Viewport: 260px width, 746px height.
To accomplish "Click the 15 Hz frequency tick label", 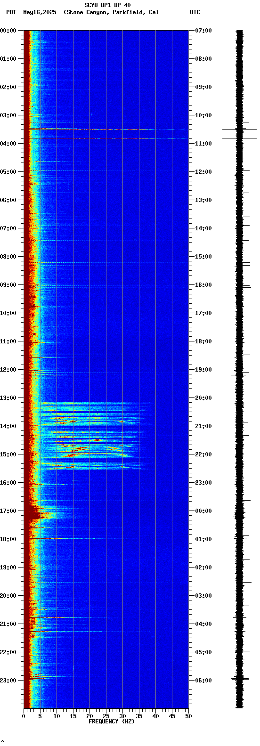I will (x=73, y=716).
